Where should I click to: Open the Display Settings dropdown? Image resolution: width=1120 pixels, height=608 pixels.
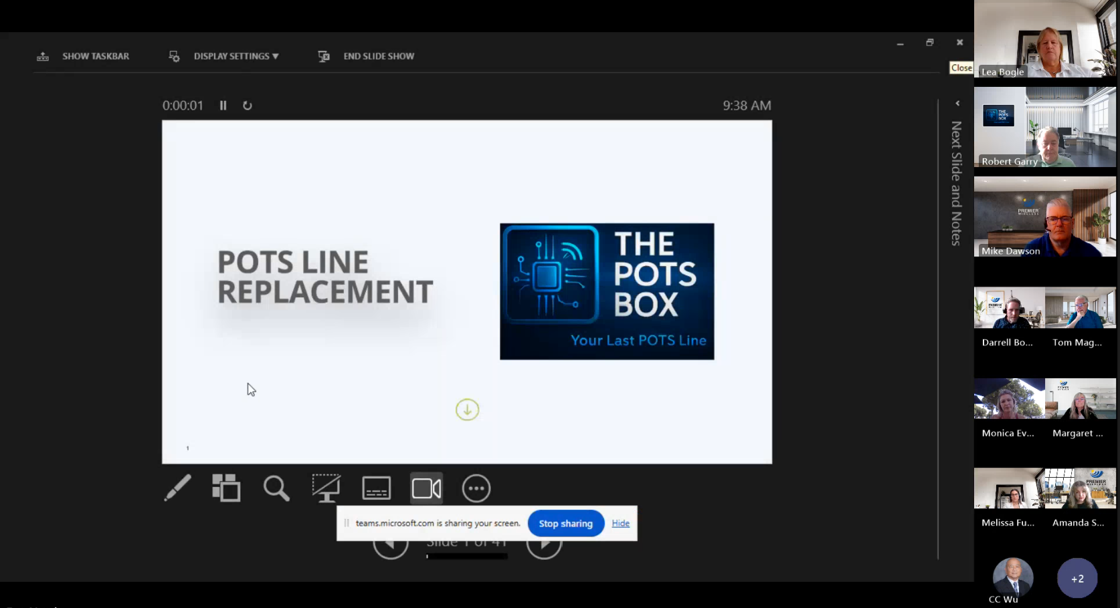(224, 56)
